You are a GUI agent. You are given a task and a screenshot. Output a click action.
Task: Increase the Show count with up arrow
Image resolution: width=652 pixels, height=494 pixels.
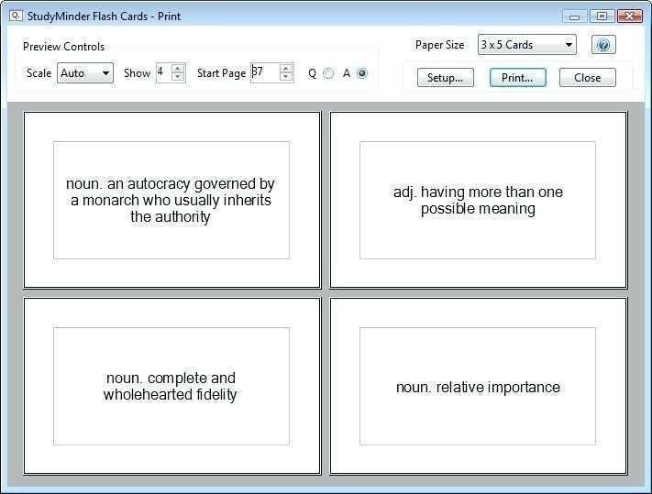click(178, 68)
